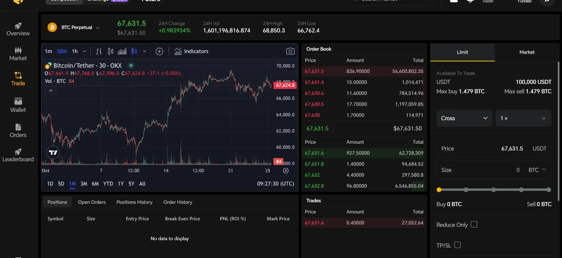Image resolution: width=562 pixels, height=258 pixels.
Task: Click the add compare plus icon
Action: (x=159, y=52)
